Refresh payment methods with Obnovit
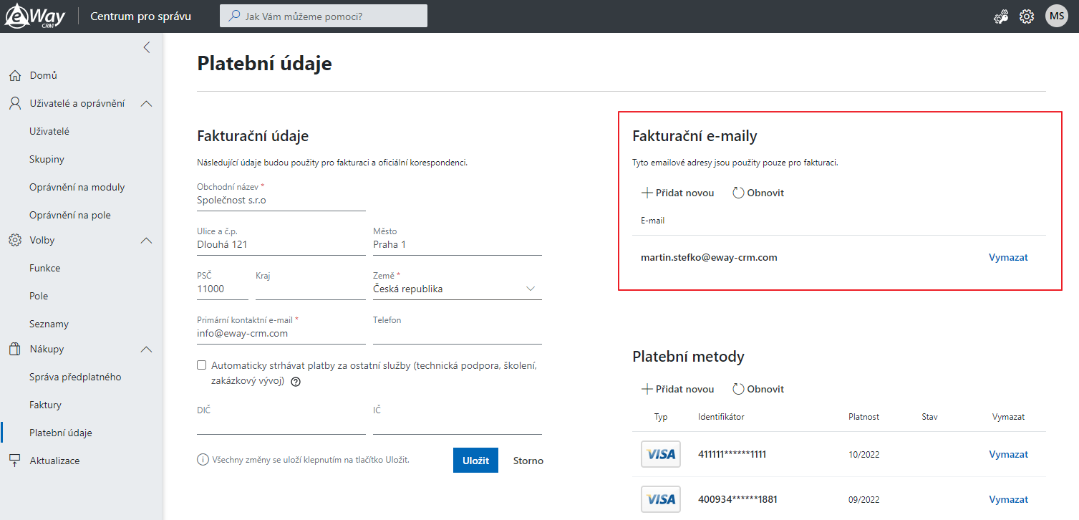Image resolution: width=1079 pixels, height=520 pixels. (758, 389)
